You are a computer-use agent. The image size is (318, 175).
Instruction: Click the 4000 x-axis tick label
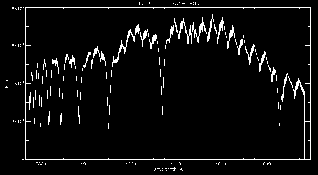86,164
